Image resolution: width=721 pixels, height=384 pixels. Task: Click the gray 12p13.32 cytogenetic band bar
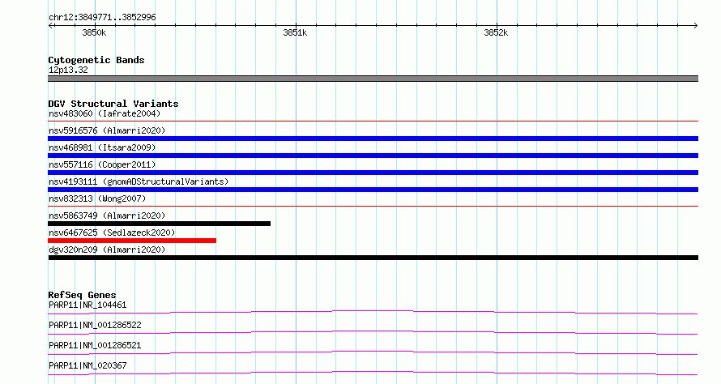(x=373, y=79)
